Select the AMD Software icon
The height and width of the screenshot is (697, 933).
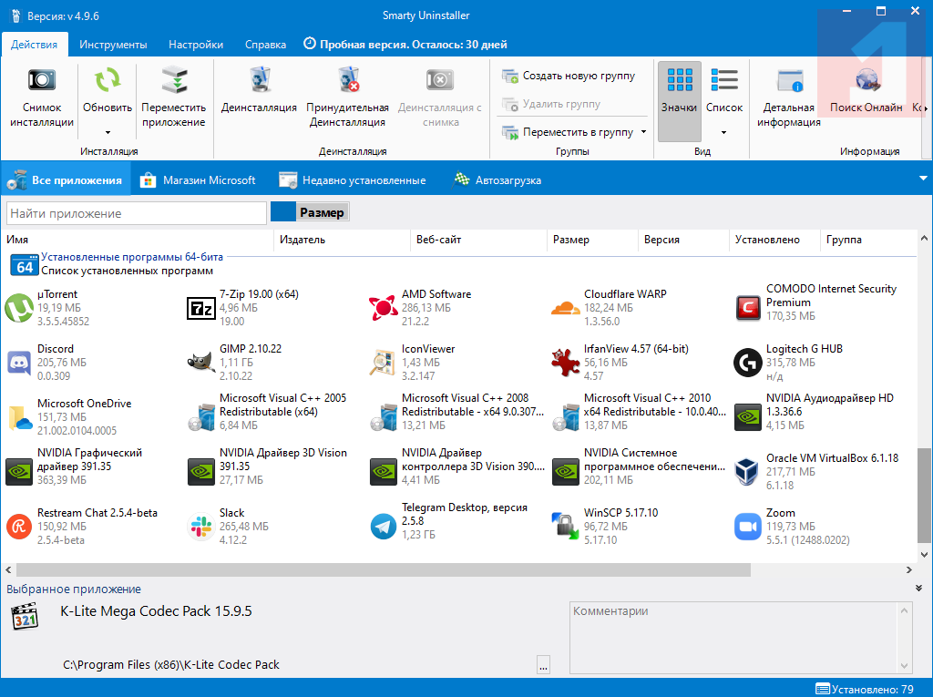(384, 308)
